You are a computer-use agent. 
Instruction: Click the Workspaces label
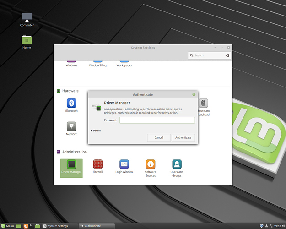tap(124, 65)
